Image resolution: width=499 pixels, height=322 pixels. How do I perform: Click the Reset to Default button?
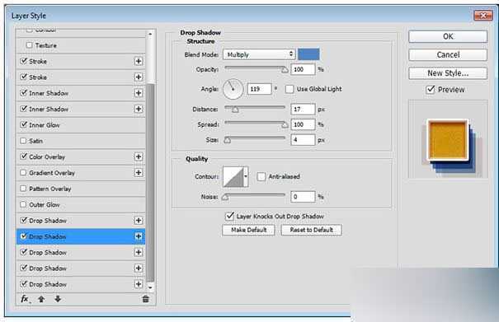click(x=311, y=230)
